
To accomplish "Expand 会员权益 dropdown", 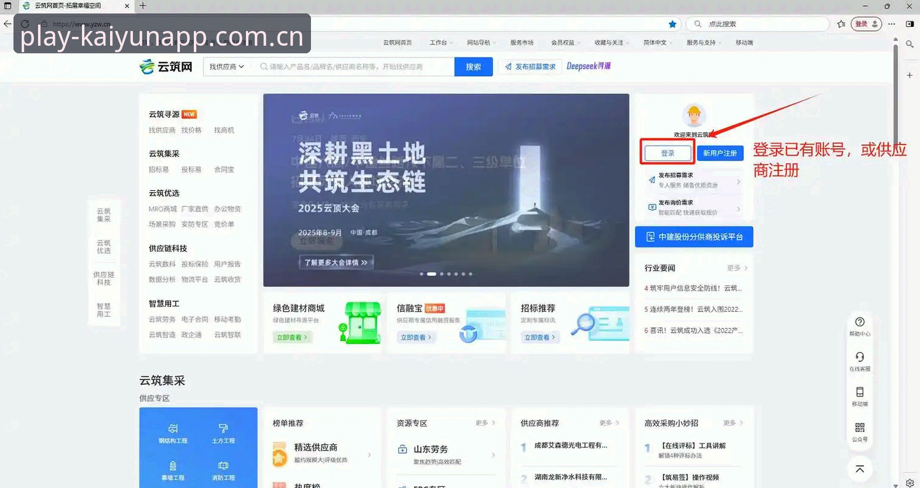I will pyautogui.click(x=566, y=43).
